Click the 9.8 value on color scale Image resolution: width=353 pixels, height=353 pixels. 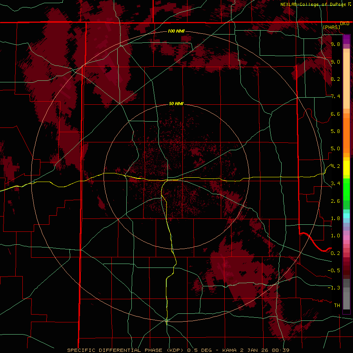[335, 44]
